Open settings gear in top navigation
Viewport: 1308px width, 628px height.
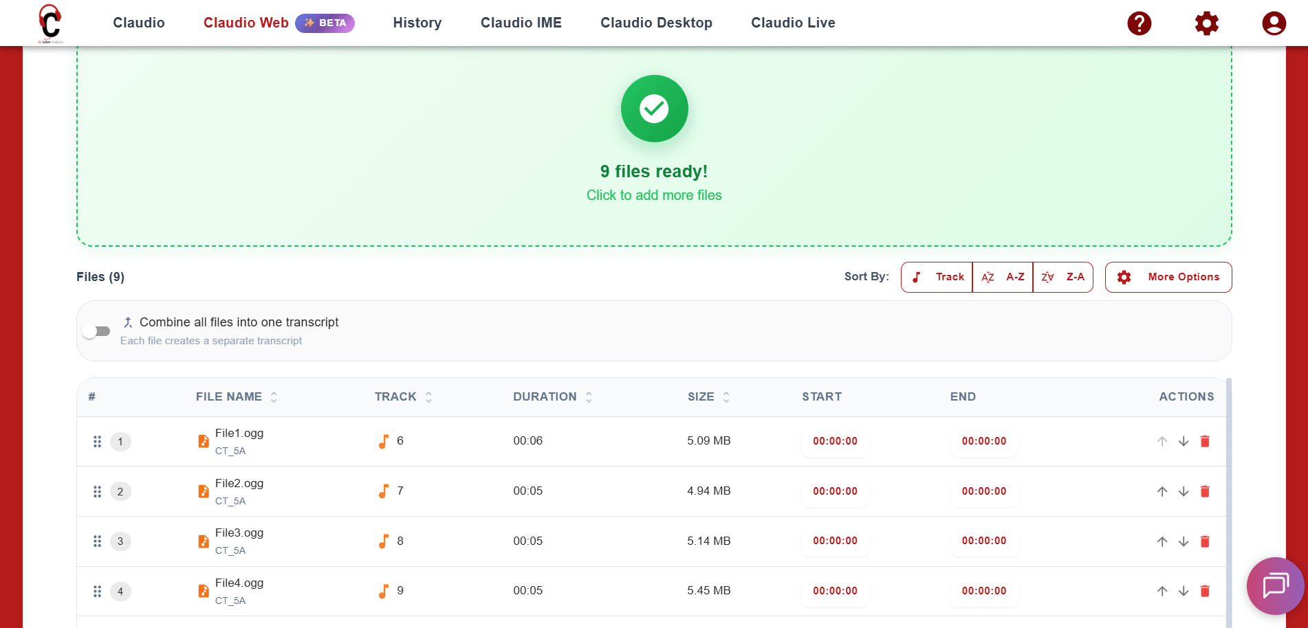1206,23
